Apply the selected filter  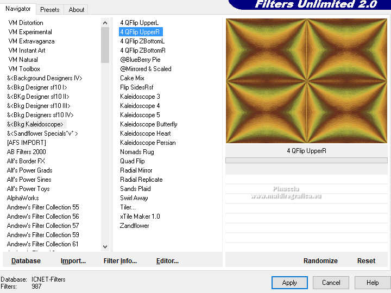(x=289, y=283)
